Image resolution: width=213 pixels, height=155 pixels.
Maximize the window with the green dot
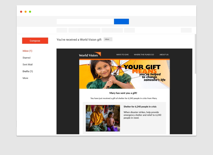(30, 12)
